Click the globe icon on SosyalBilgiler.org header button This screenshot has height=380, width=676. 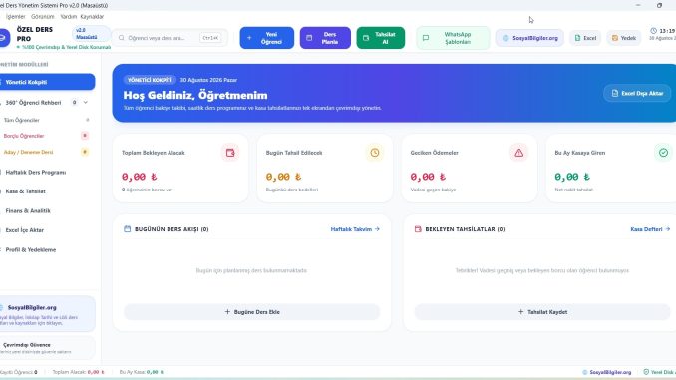point(506,38)
